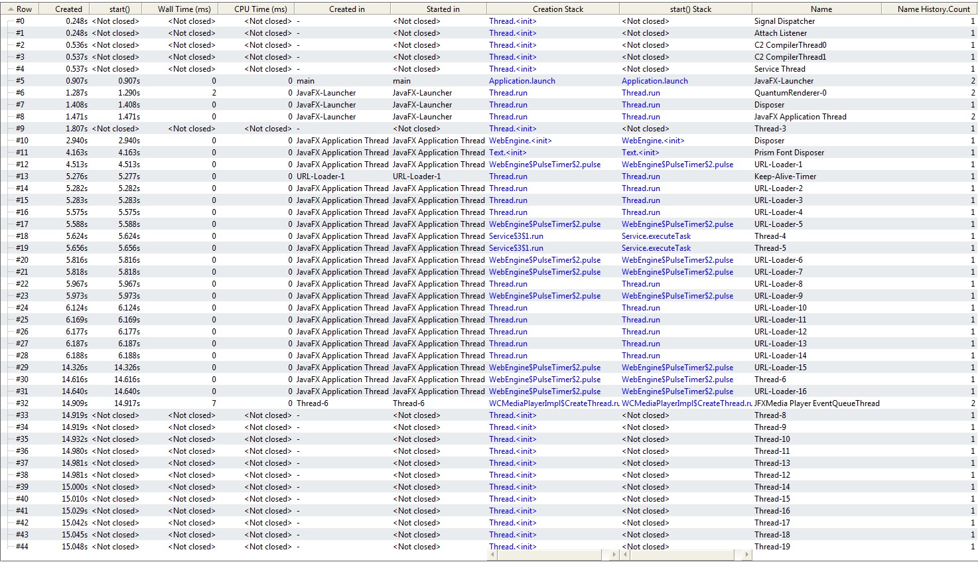Click the Name column header
Screen dimensions: 978x562
[x=821, y=9]
